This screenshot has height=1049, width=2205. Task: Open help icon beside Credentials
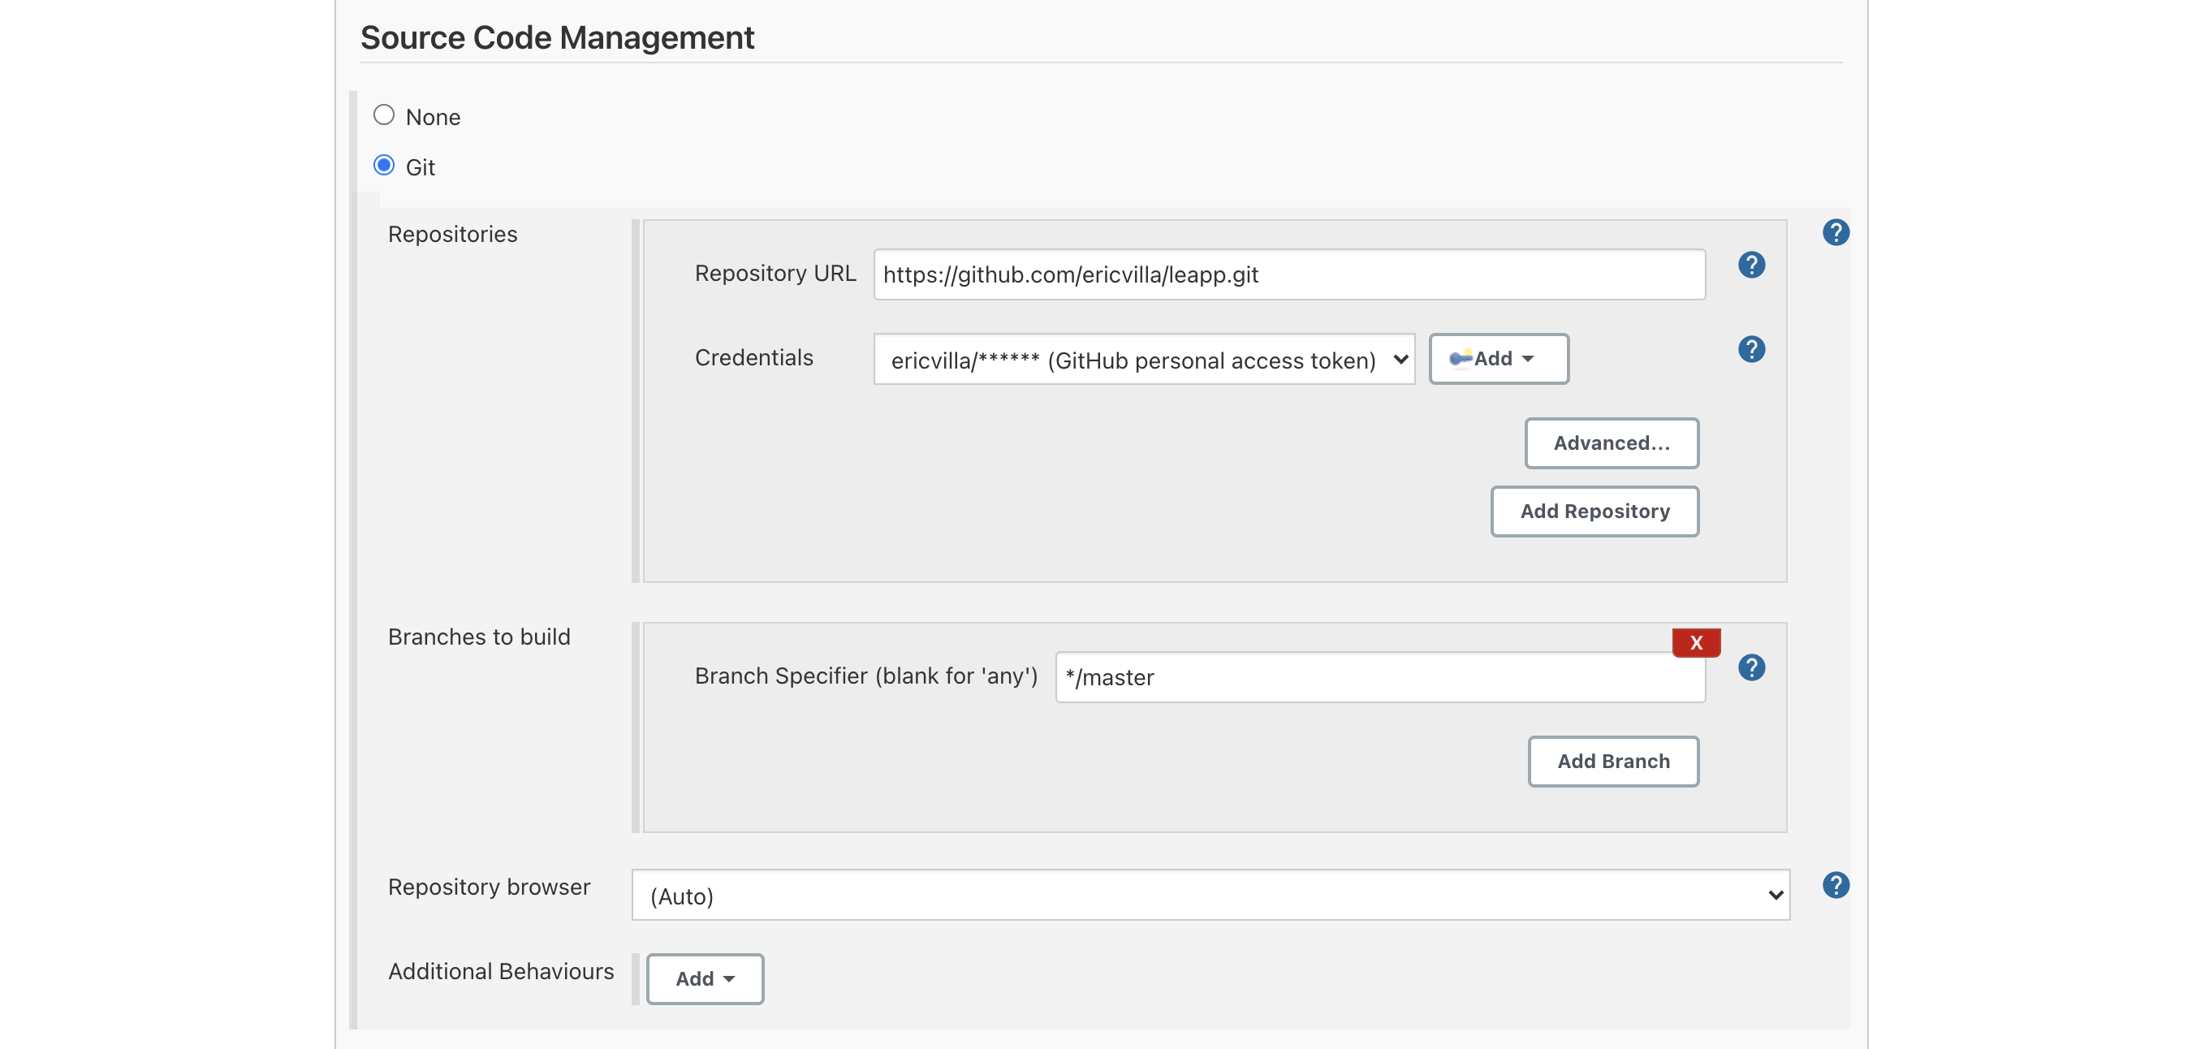point(1751,349)
